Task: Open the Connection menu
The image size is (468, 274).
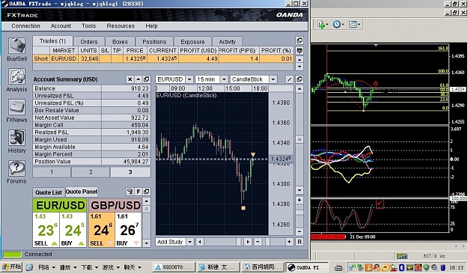Action: [x=25, y=26]
